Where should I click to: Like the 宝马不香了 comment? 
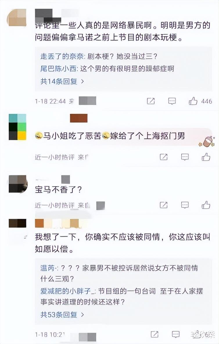[206, 205]
